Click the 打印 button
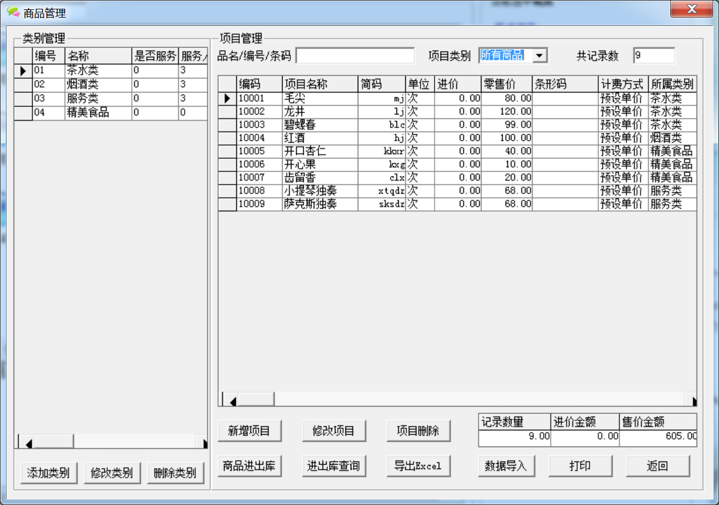Image resolution: width=719 pixels, height=505 pixels. tap(580, 466)
